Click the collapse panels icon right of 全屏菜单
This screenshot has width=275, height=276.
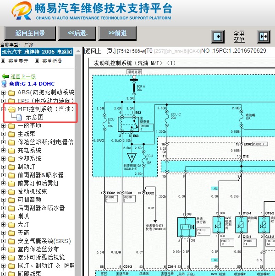point(264,37)
